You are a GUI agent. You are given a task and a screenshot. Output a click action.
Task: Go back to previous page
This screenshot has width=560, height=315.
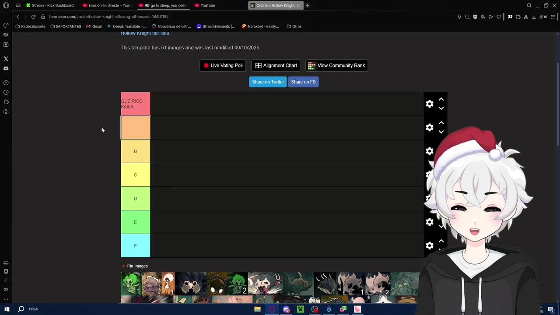(17, 17)
